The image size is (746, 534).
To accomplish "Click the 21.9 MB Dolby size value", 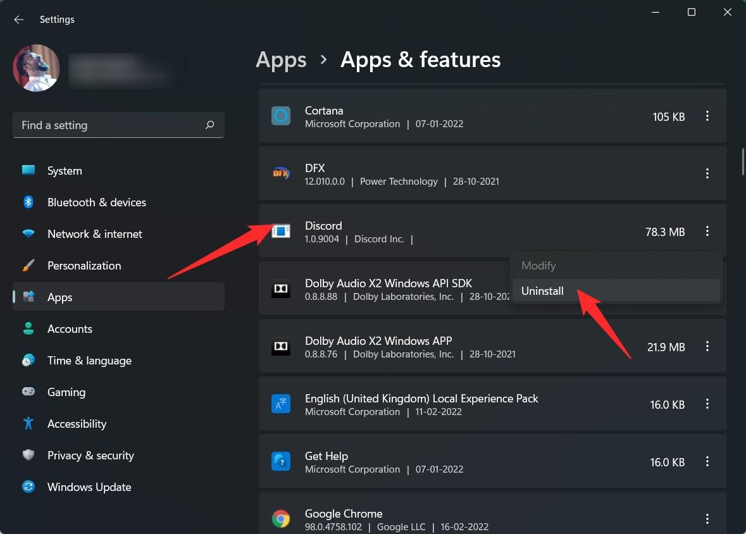I will (666, 347).
